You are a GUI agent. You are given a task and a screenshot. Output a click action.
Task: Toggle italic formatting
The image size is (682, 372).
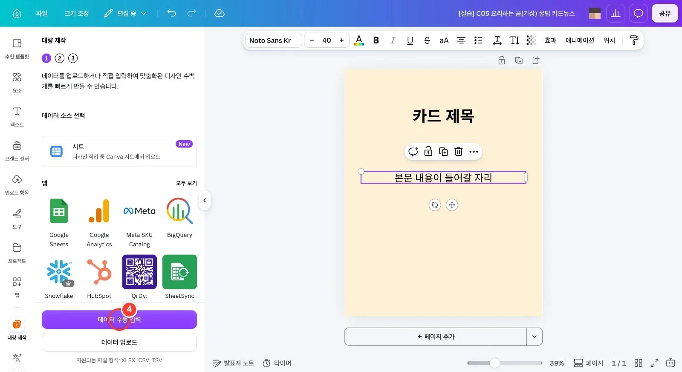(x=393, y=40)
